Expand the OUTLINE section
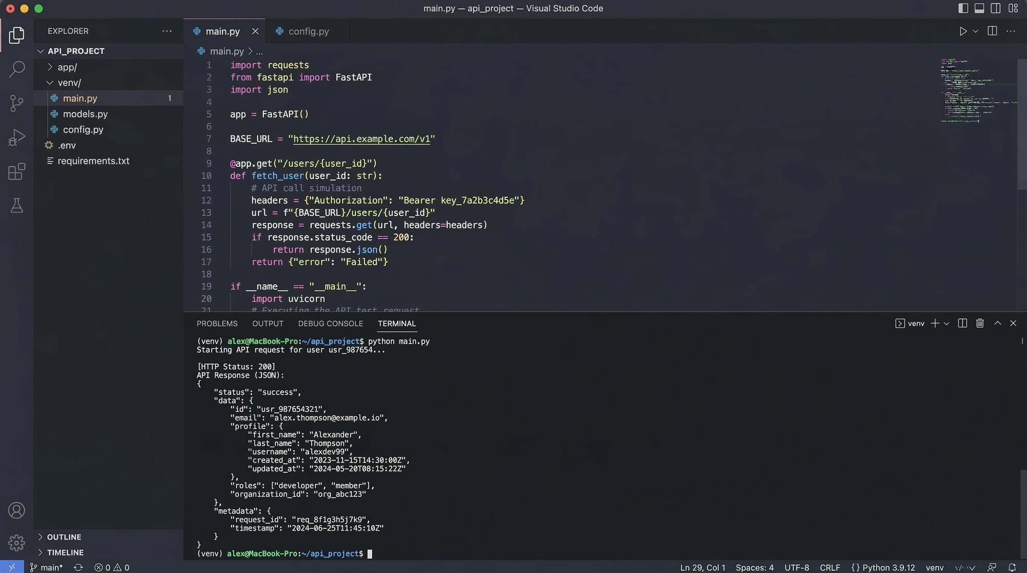The height and width of the screenshot is (573, 1027). (x=64, y=537)
